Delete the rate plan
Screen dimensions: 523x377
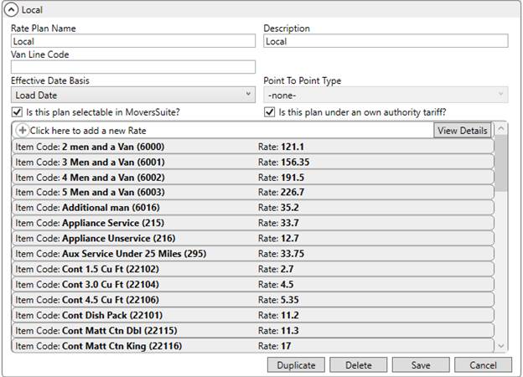358,365
